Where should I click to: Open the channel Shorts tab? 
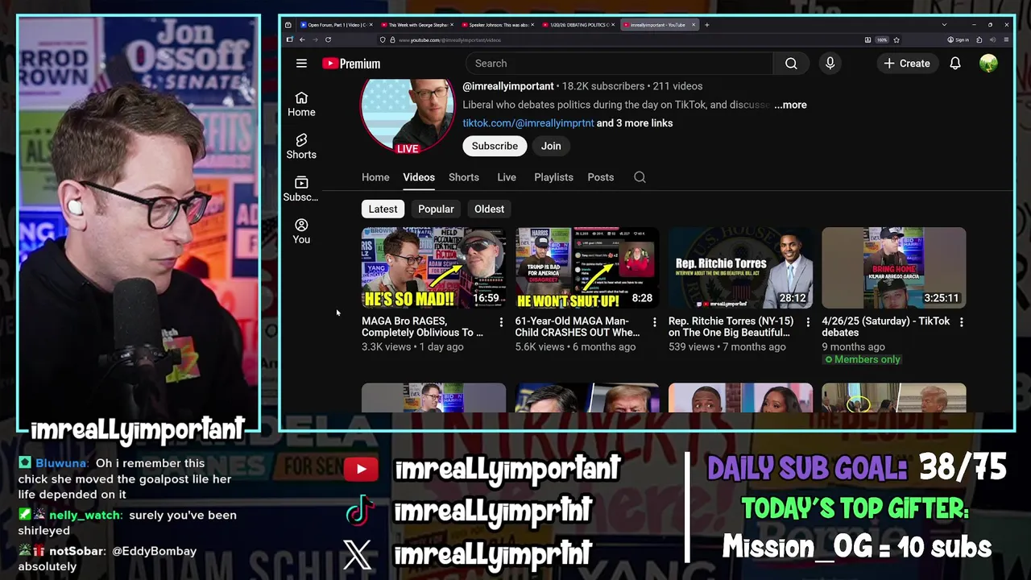(464, 177)
